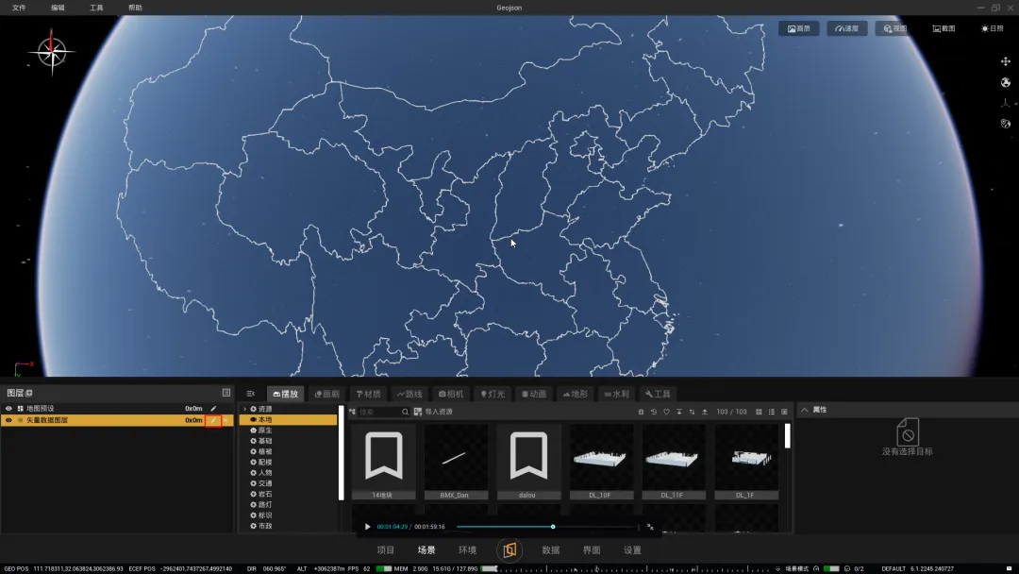The image size is (1019, 574).
Task: Click the earth settings icon on the right edge
Action: click(1006, 124)
